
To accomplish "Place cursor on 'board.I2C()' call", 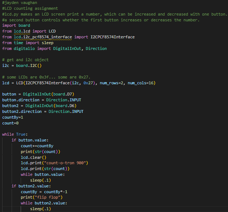I will (x=29, y=66).
